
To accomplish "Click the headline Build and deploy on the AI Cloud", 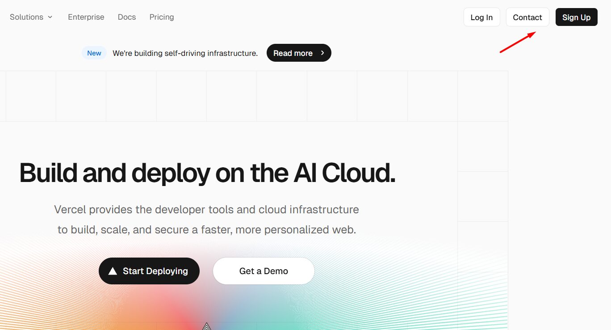I will click(207, 173).
